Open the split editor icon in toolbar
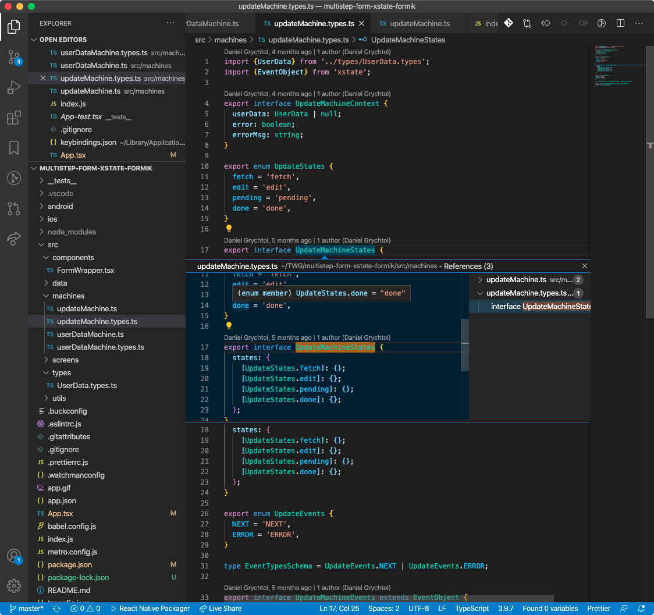Image resolution: width=654 pixels, height=615 pixels. click(x=620, y=23)
